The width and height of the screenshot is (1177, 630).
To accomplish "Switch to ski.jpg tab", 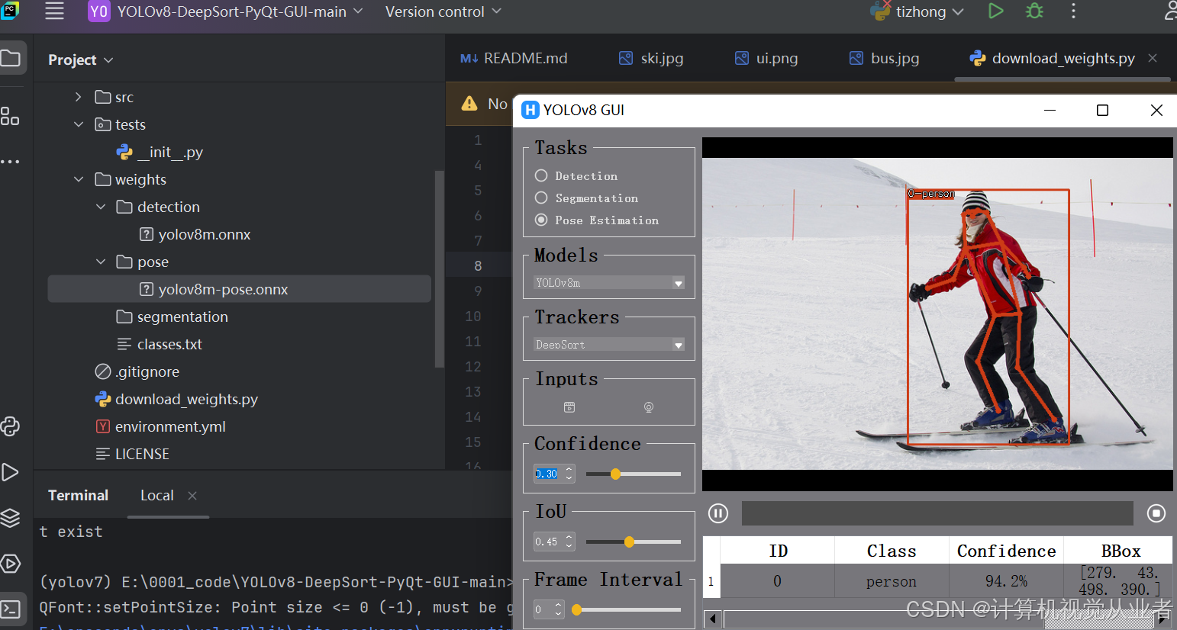I will (x=651, y=58).
